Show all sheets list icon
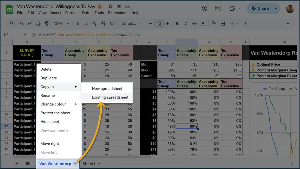The image size is (300, 169). click(28, 164)
